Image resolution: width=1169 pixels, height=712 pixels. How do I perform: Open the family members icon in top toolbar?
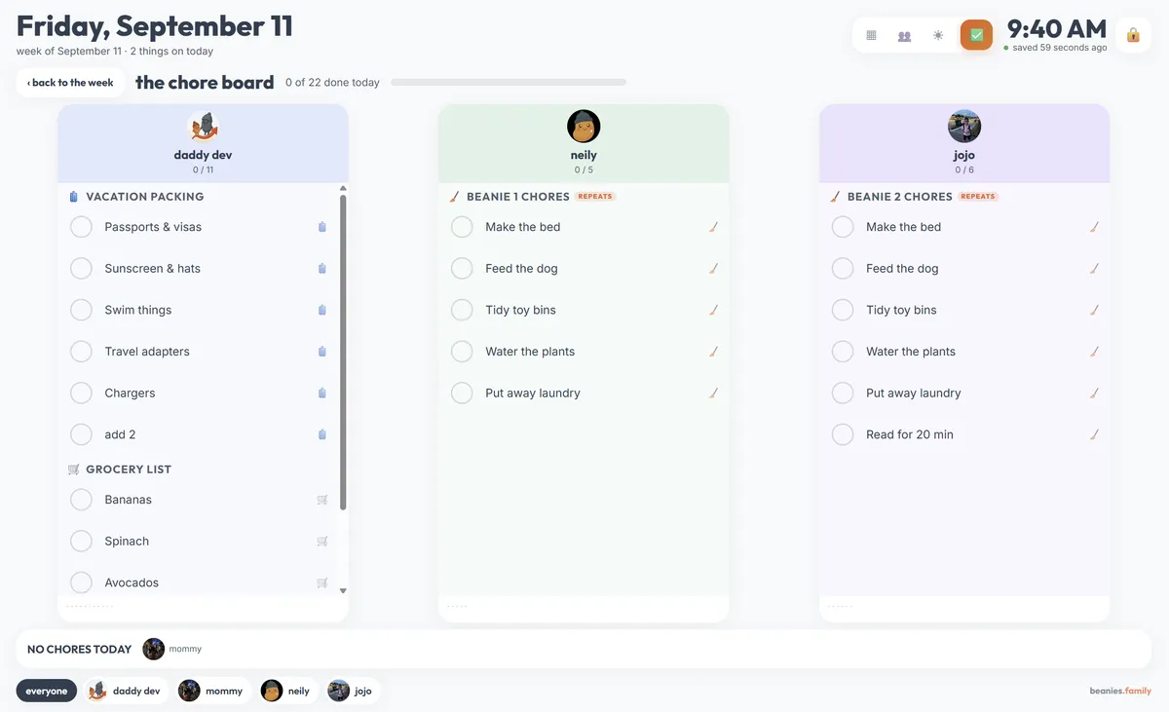coord(904,35)
